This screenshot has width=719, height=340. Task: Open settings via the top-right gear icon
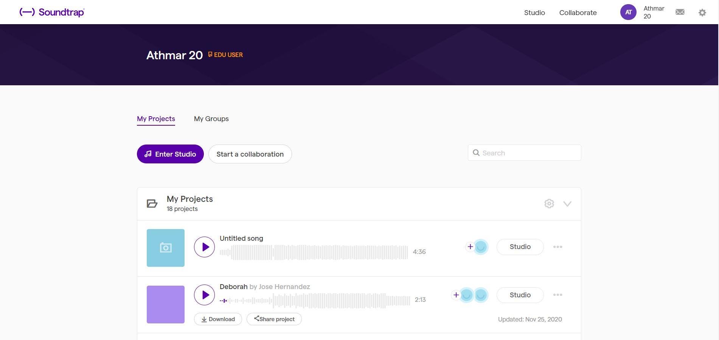point(702,12)
